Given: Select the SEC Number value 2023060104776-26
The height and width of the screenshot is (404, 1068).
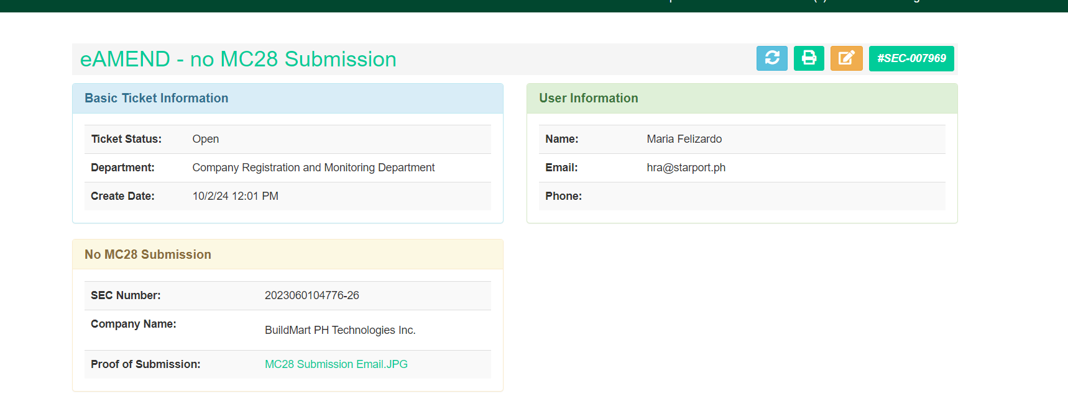Looking at the screenshot, I should 311,295.
